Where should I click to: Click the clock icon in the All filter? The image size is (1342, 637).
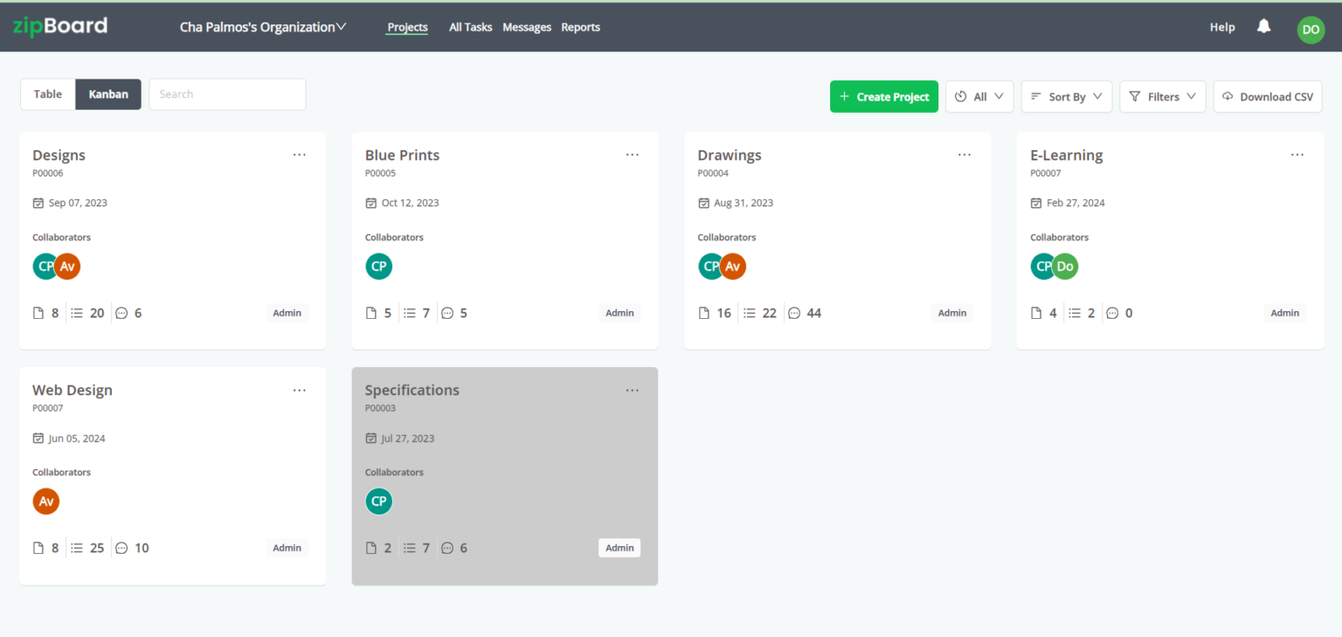click(962, 96)
